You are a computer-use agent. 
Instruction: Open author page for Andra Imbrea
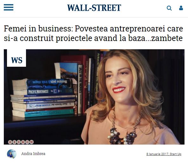(x=33, y=153)
